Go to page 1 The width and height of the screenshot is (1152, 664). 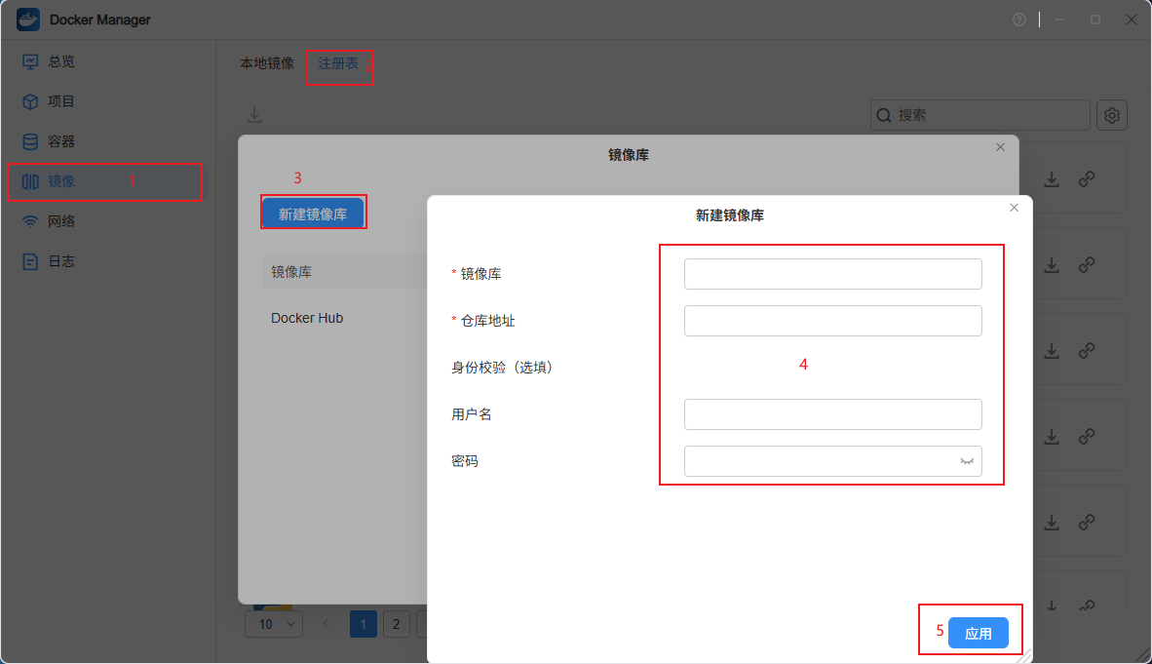[x=363, y=624]
